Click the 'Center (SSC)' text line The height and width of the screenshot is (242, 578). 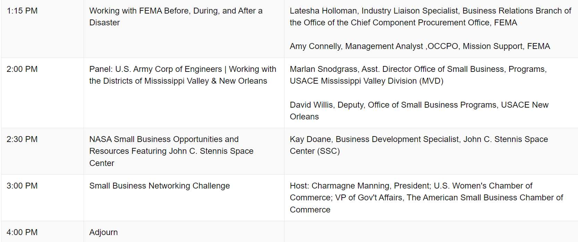point(315,151)
